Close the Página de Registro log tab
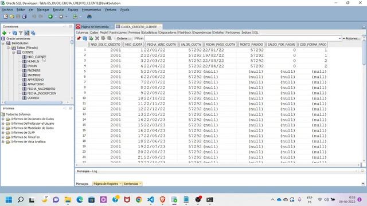The height and width of the screenshot is (206, 367). tap(120, 184)
